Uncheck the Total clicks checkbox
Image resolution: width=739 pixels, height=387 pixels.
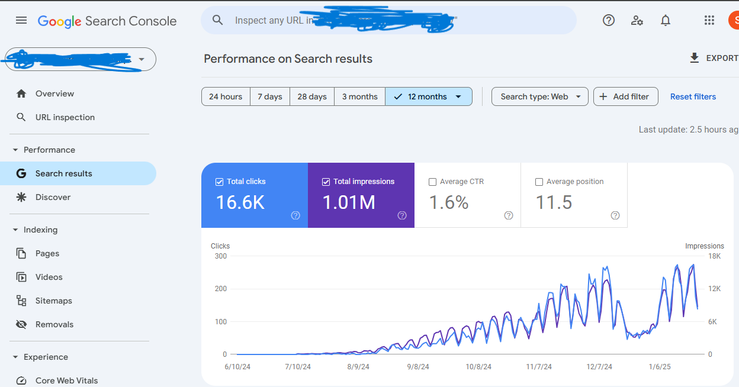pos(219,182)
